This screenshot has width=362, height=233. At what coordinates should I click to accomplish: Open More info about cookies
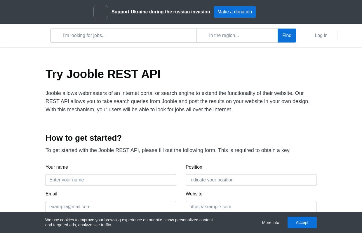(271, 223)
